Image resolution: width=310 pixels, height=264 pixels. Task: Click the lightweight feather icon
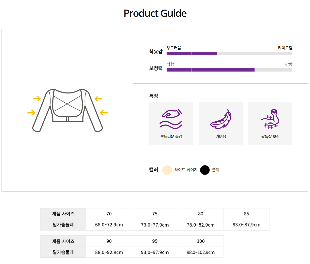221,119
